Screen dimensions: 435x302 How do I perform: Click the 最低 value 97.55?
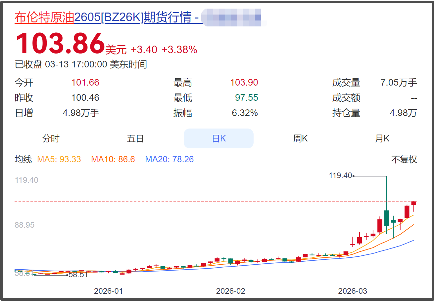(x=246, y=98)
